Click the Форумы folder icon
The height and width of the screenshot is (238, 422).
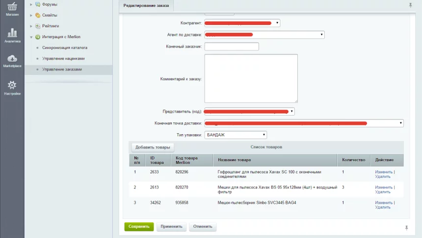point(38,4)
